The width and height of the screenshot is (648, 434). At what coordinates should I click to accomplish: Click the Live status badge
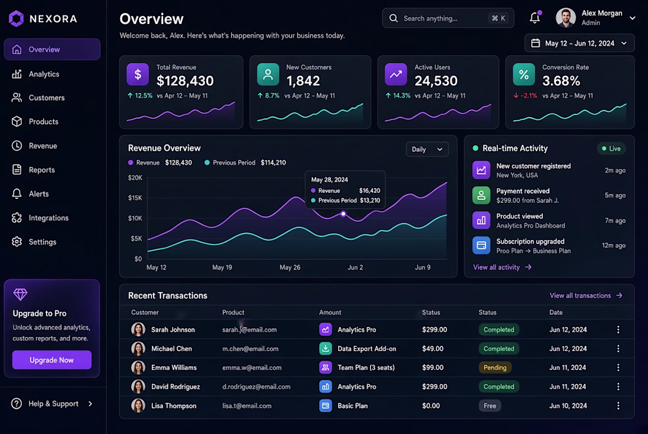(611, 149)
